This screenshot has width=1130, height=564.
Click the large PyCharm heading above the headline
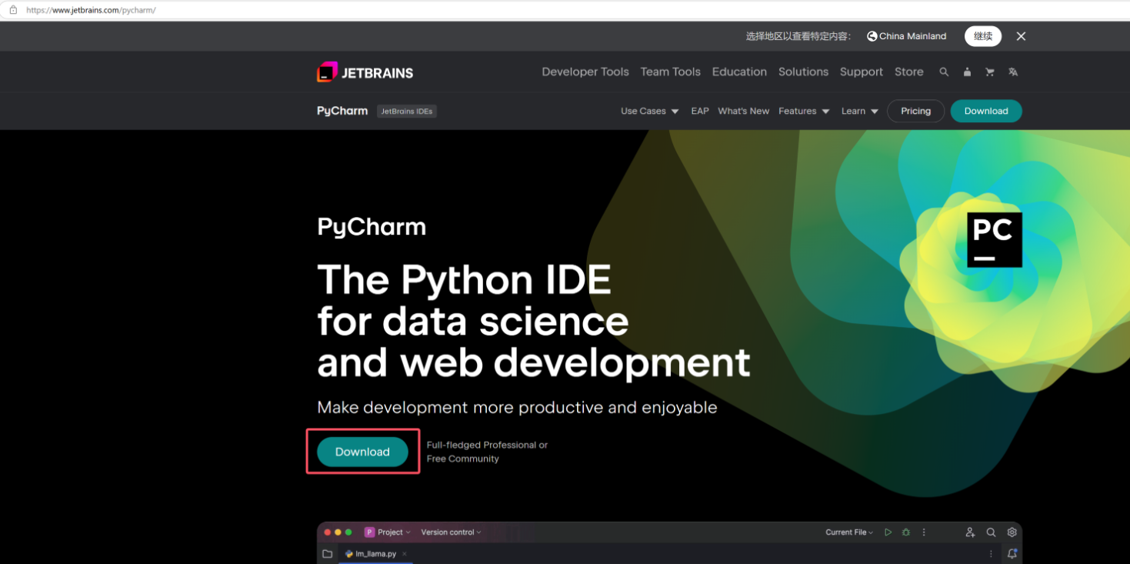coord(372,227)
